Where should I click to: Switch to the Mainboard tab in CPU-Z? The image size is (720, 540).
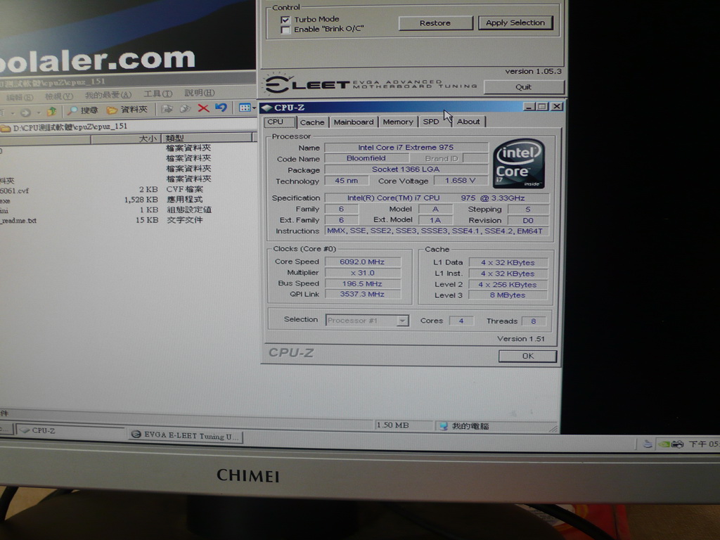pyautogui.click(x=354, y=122)
